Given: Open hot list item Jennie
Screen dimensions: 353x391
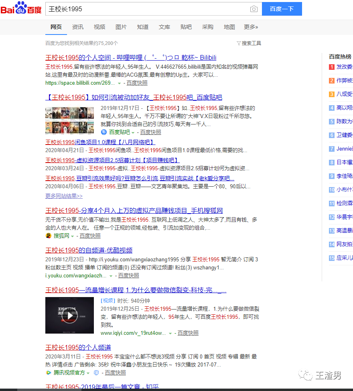Looking at the screenshot, I should point(345,149).
